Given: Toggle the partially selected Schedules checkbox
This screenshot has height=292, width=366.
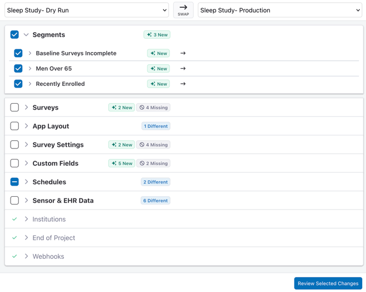Looking at the screenshot, I should point(14,182).
